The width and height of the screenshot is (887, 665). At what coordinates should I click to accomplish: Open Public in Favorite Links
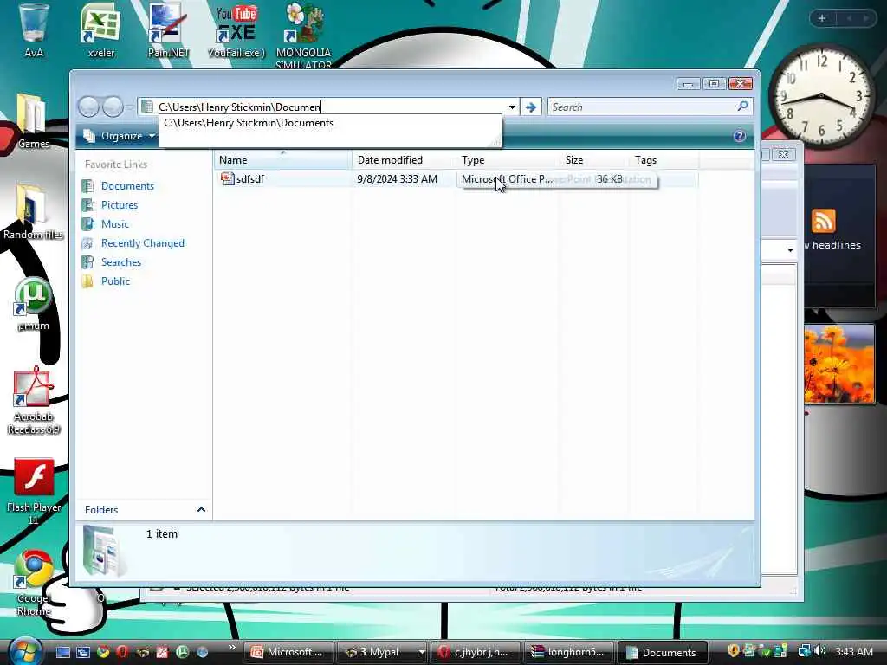115,281
